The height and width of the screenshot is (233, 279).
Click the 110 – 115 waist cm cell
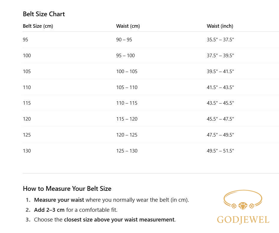pos(127,103)
